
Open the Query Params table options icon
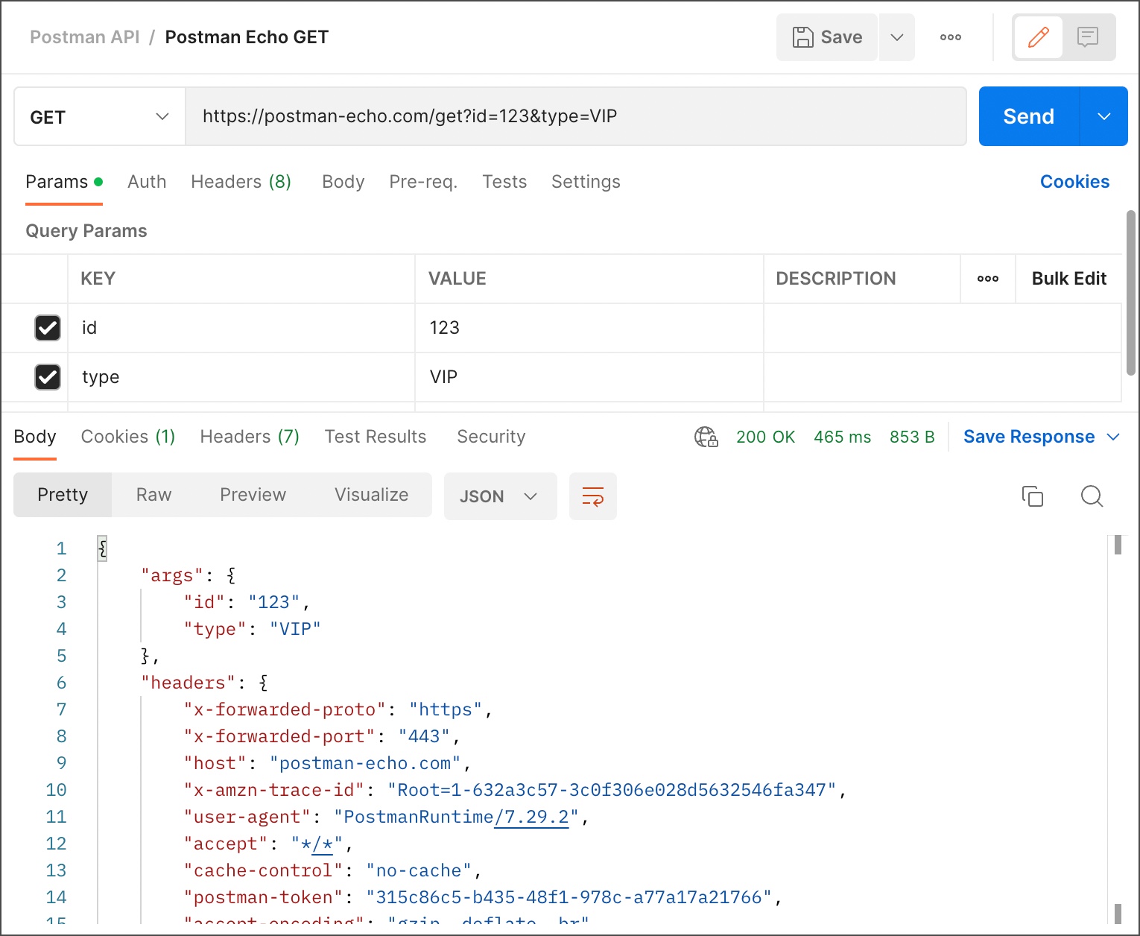coord(987,279)
